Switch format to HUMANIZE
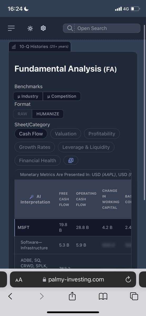The image size is (146, 316). point(48,114)
